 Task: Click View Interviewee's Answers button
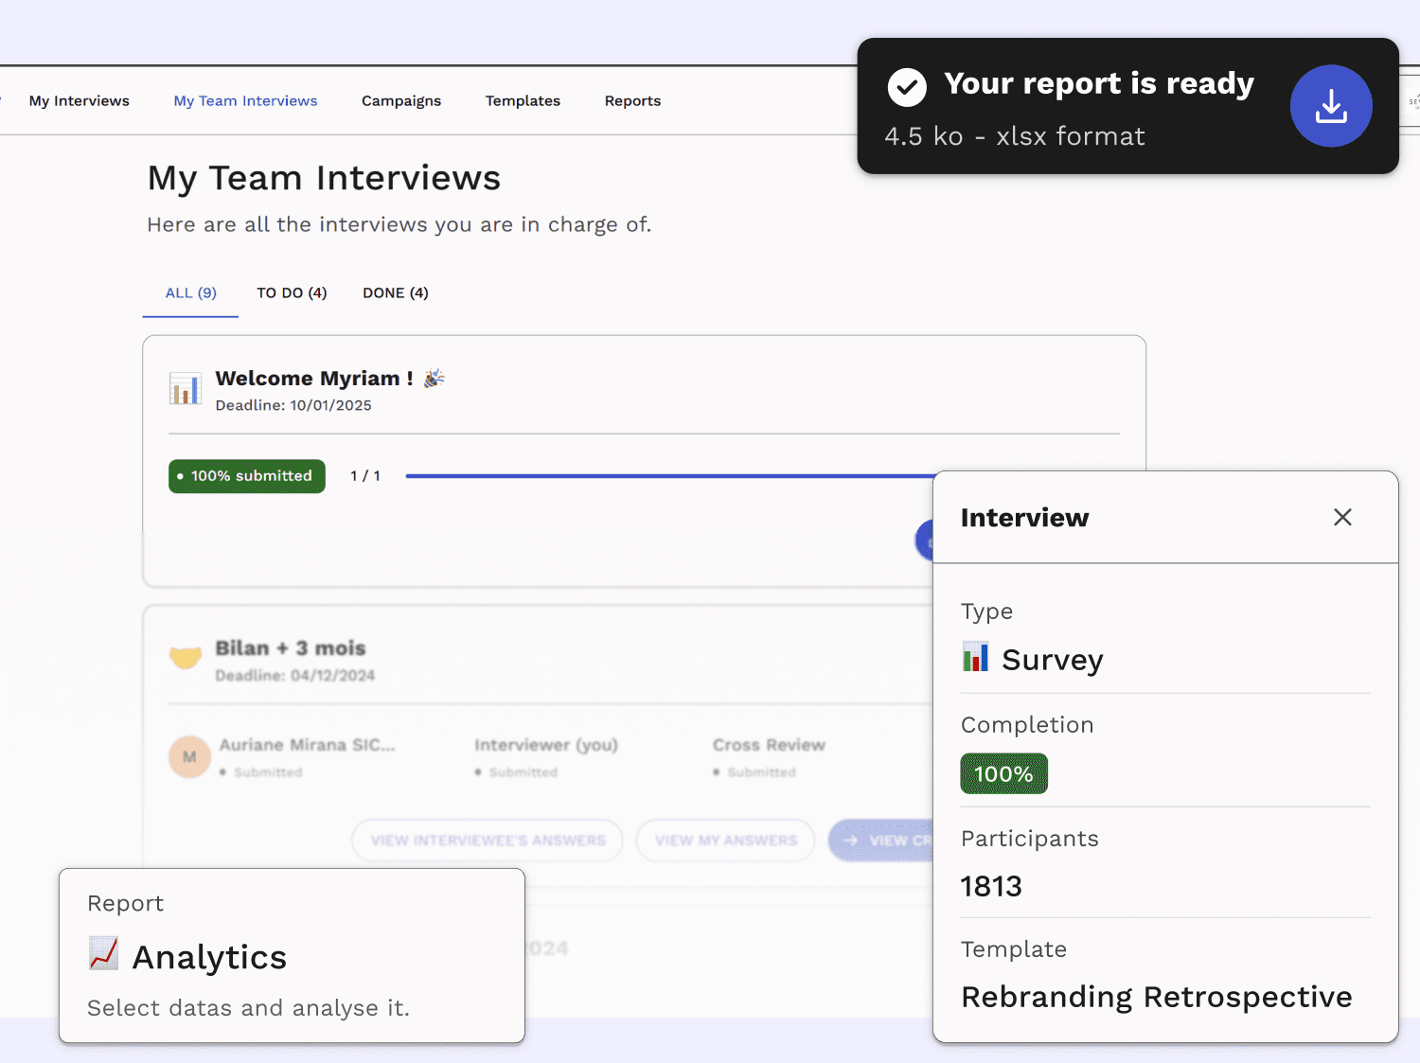(x=488, y=841)
